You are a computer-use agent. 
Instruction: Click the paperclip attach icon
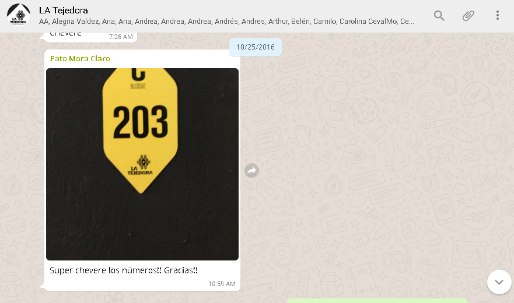pyautogui.click(x=468, y=15)
